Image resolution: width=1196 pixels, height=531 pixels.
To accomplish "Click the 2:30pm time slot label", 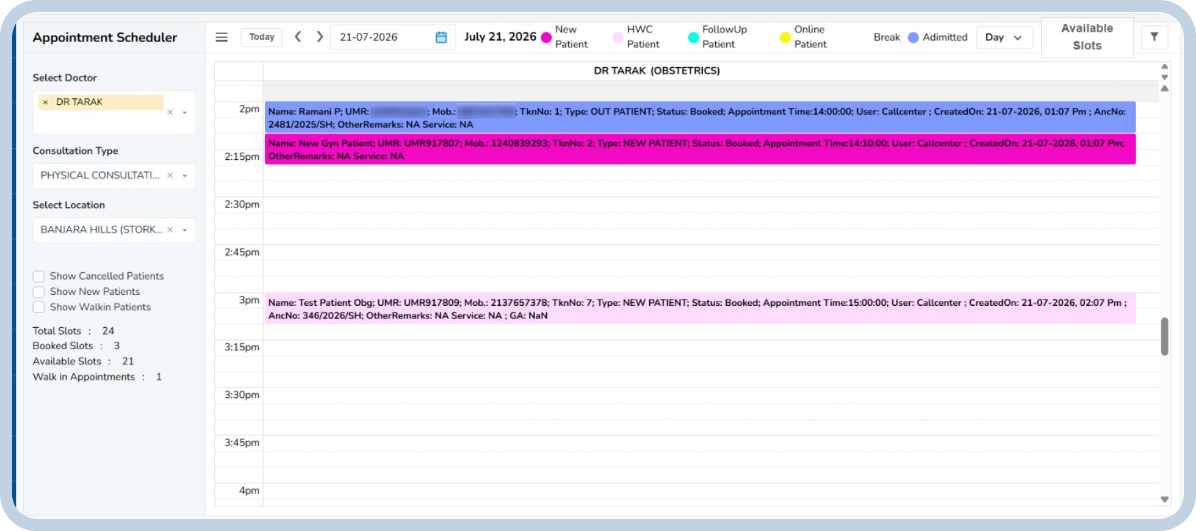I will 242,204.
